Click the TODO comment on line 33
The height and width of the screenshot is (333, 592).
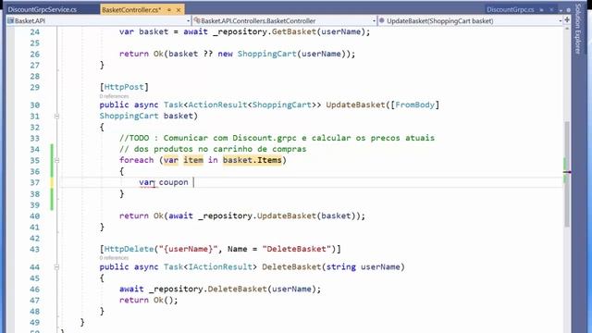(277, 138)
